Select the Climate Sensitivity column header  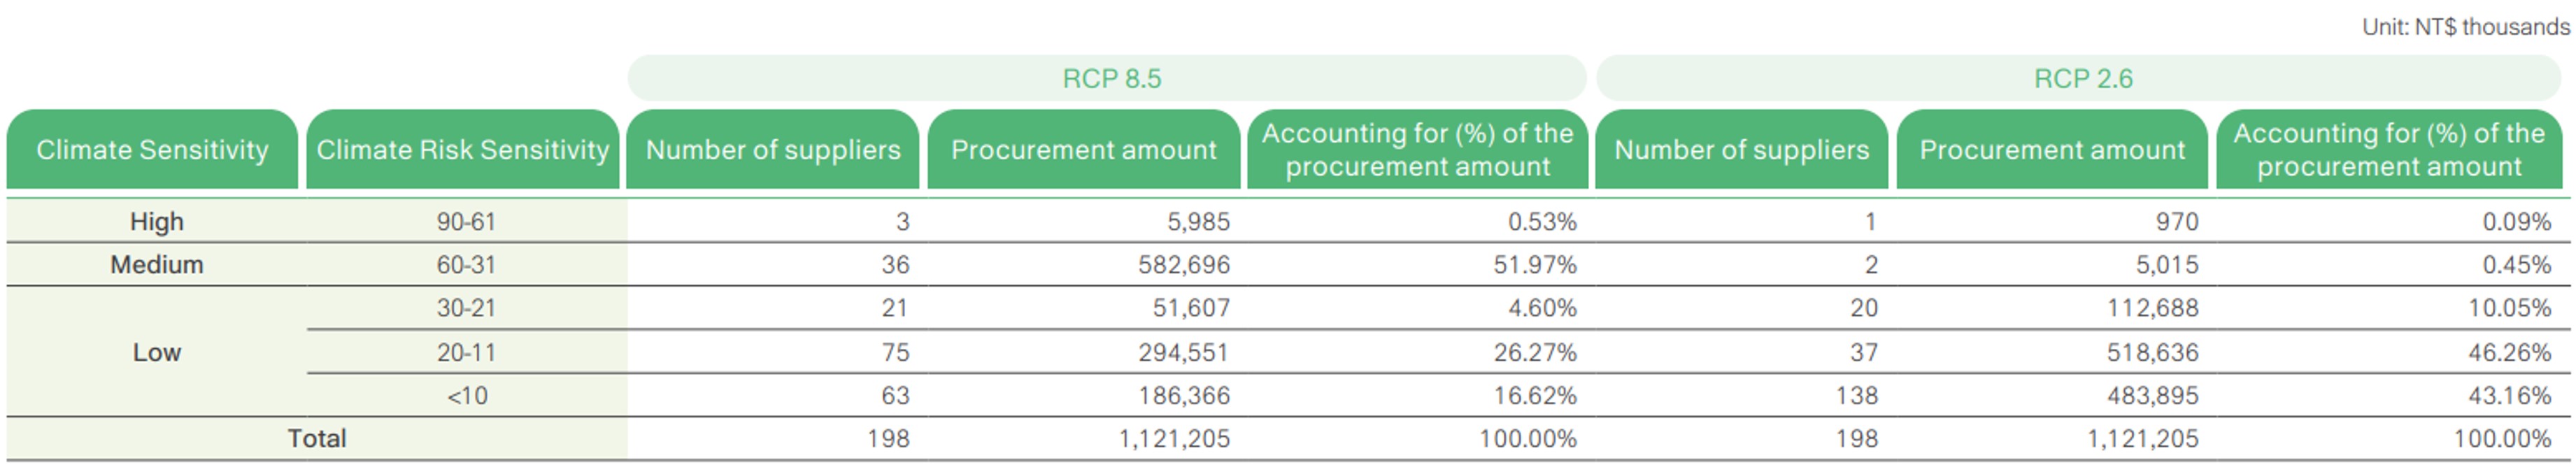[152, 150]
